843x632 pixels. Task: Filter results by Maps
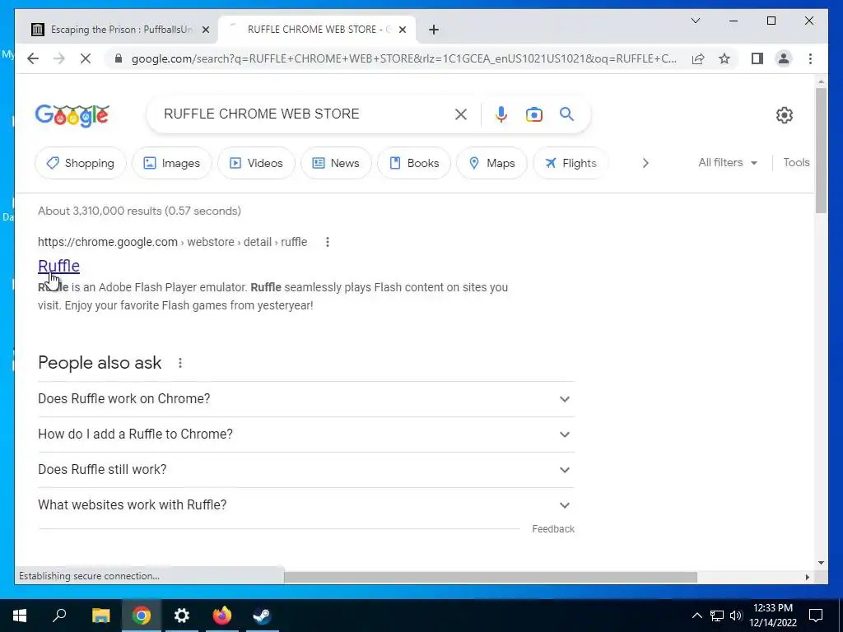tap(492, 163)
